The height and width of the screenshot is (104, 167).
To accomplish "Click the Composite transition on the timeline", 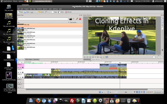I will tap(113, 68).
